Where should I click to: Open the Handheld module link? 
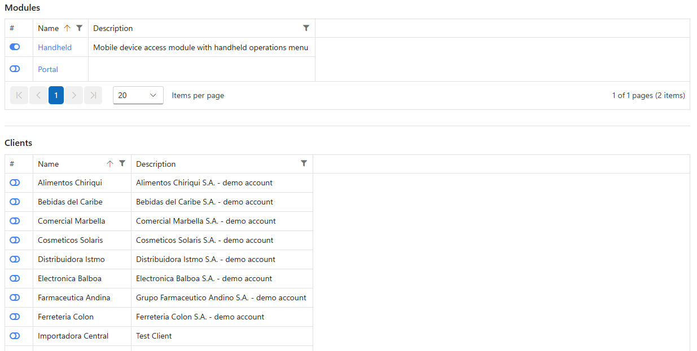(55, 47)
